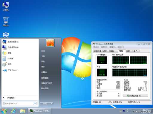Open Task Manager 帮助(H) menu

click(x=121, y=47)
